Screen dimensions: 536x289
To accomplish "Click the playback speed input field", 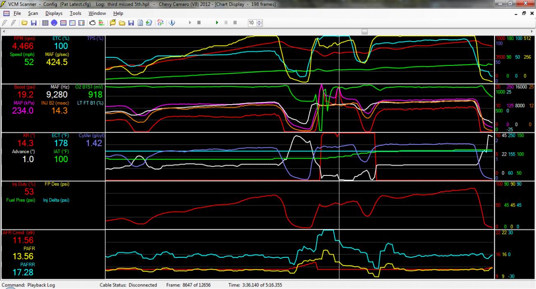I will click(x=252, y=23).
